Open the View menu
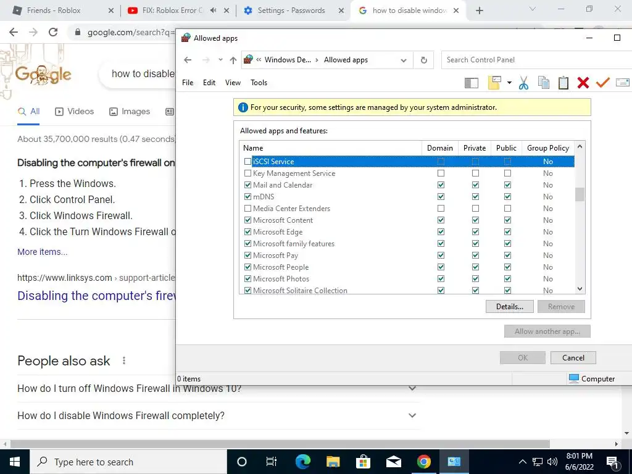Image resolution: width=632 pixels, height=474 pixels. pyautogui.click(x=233, y=83)
